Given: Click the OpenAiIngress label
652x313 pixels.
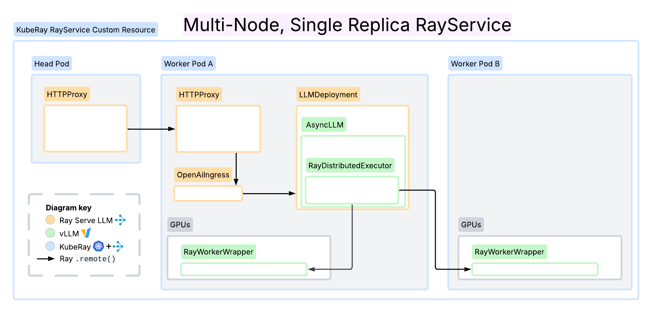Looking at the screenshot, I should (203, 174).
